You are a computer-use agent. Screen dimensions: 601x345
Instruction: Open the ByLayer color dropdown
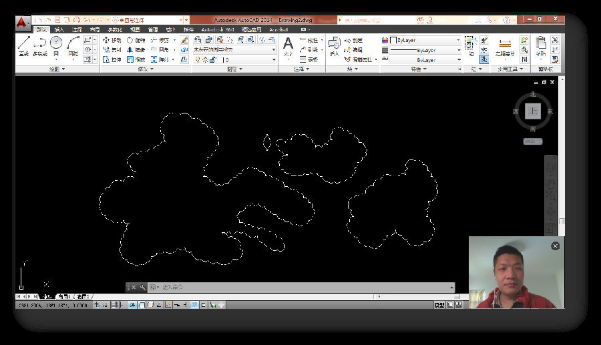click(x=425, y=40)
